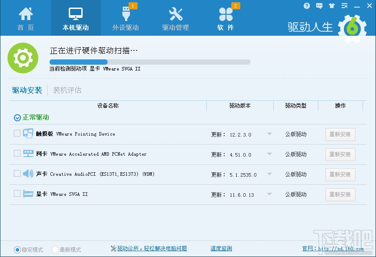Image resolution: width=376 pixels, height=257 pixels.
Task: Click the VMware Pointing Device name
Action: point(86,134)
